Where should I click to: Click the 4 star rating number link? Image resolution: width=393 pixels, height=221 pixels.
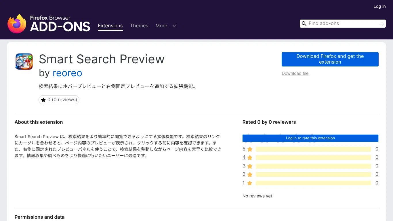point(244,157)
